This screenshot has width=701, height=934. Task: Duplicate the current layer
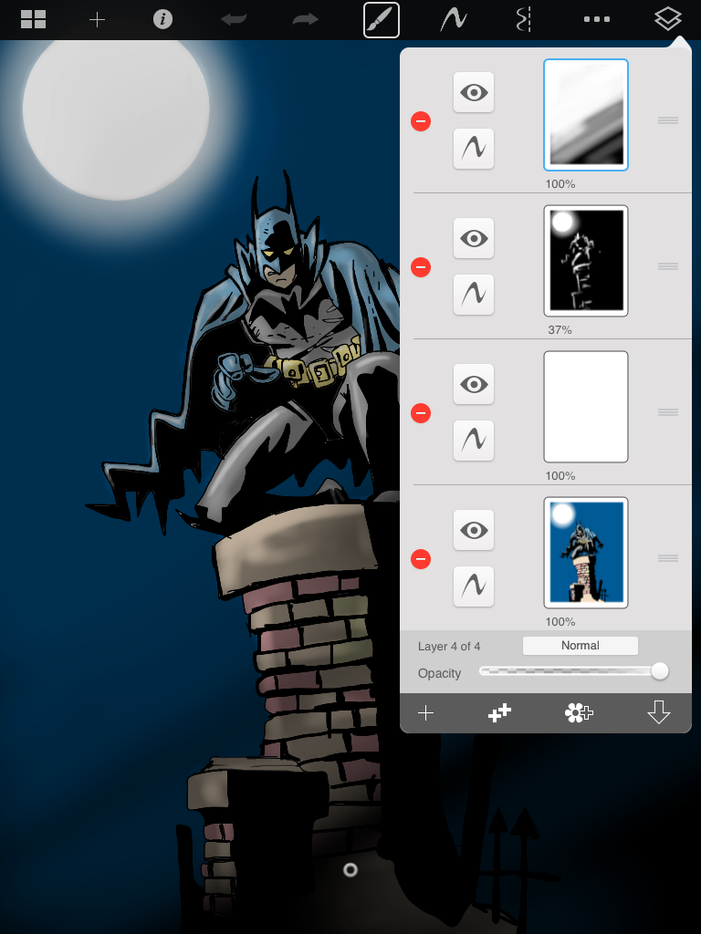click(499, 713)
